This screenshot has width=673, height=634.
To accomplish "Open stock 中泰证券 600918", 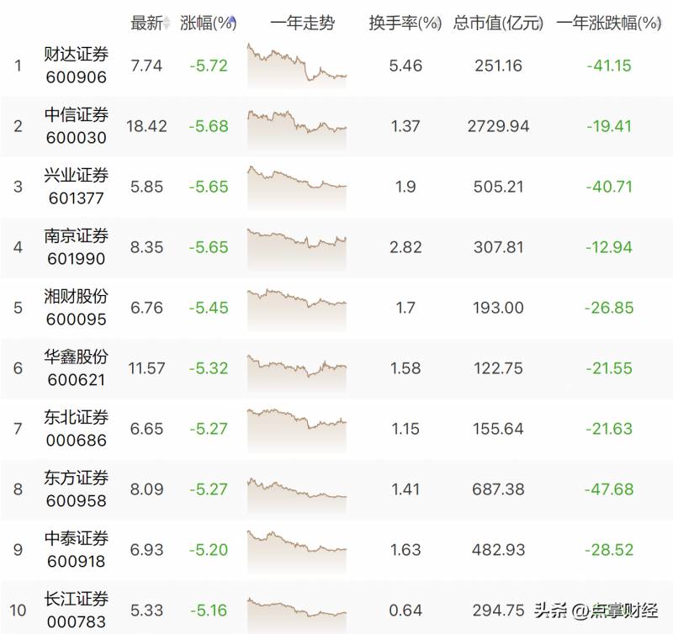I will pos(76,550).
